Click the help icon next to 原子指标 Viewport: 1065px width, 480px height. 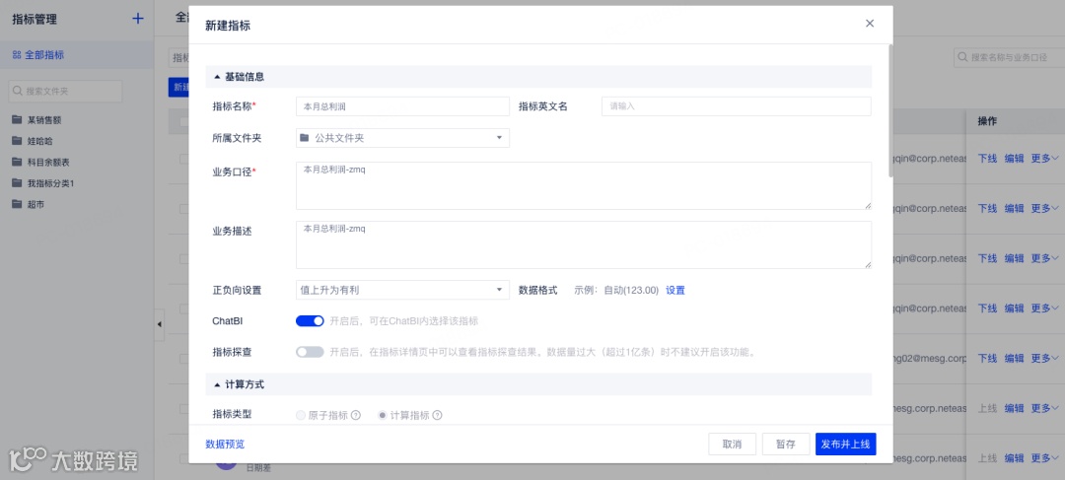355,415
